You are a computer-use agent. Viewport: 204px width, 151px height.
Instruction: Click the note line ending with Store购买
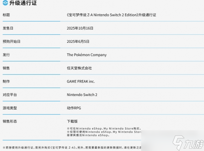pyautogui.click(x=104, y=129)
